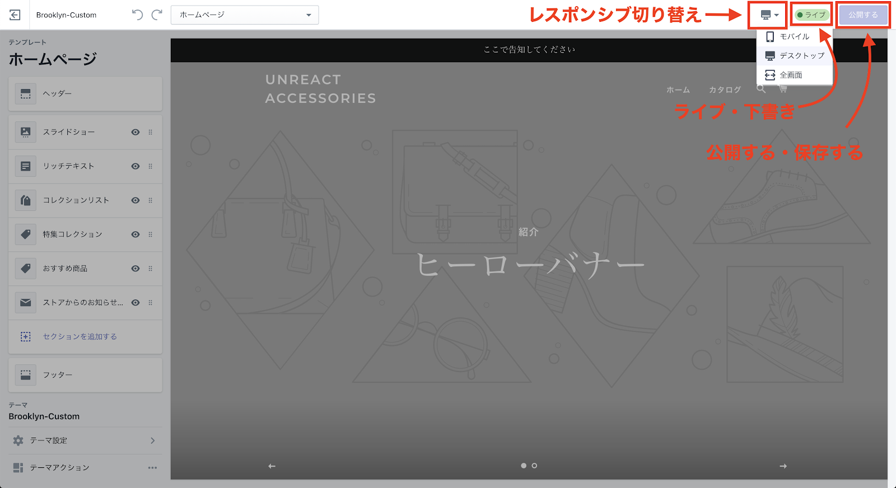
Task: Toggle visibility of おすすめ商品 section
Action: coord(136,269)
